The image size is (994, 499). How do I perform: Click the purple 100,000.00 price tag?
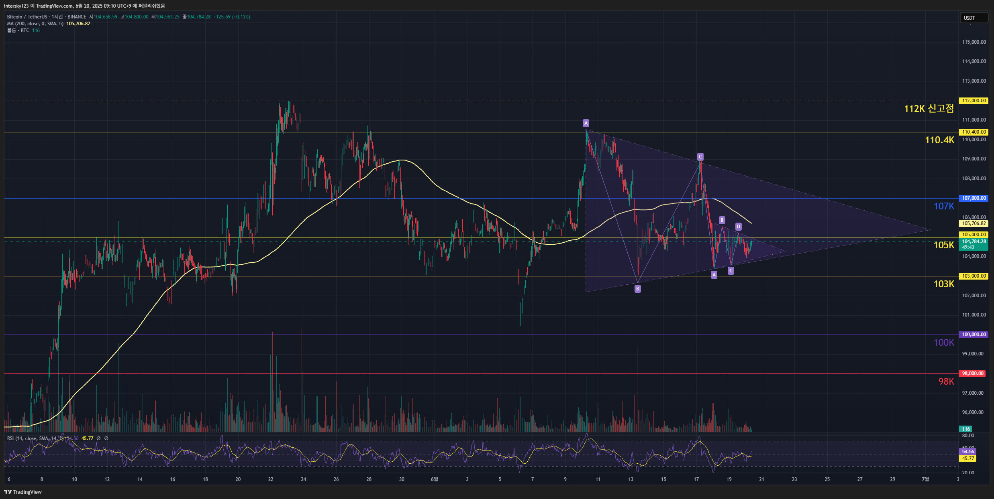pos(974,335)
